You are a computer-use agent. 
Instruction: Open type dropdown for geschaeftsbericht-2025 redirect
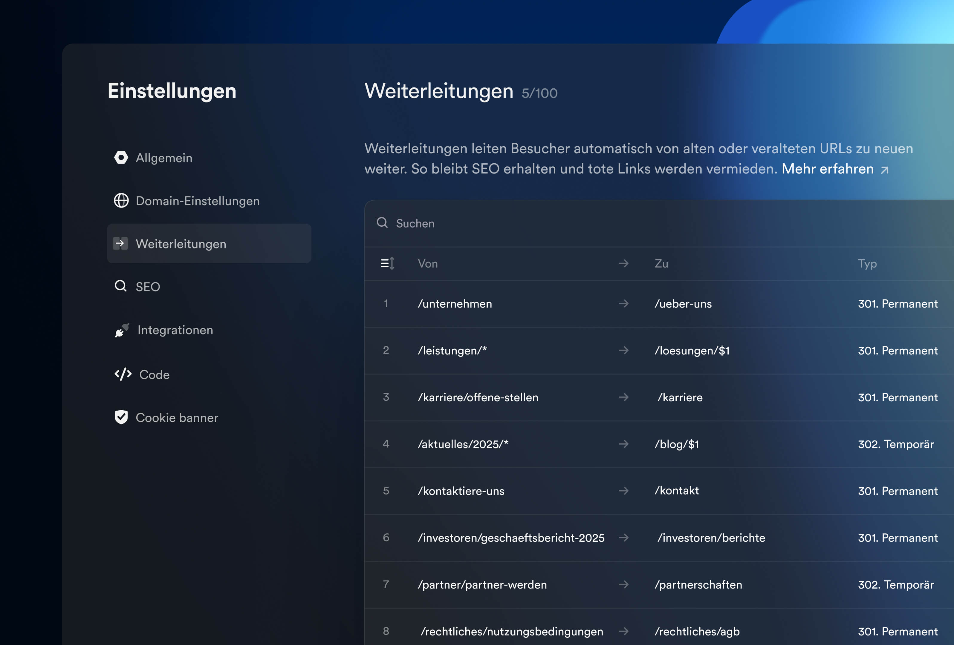[x=898, y=537]
